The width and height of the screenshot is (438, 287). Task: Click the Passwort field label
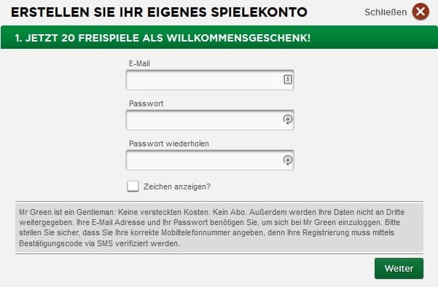[146, 103]
